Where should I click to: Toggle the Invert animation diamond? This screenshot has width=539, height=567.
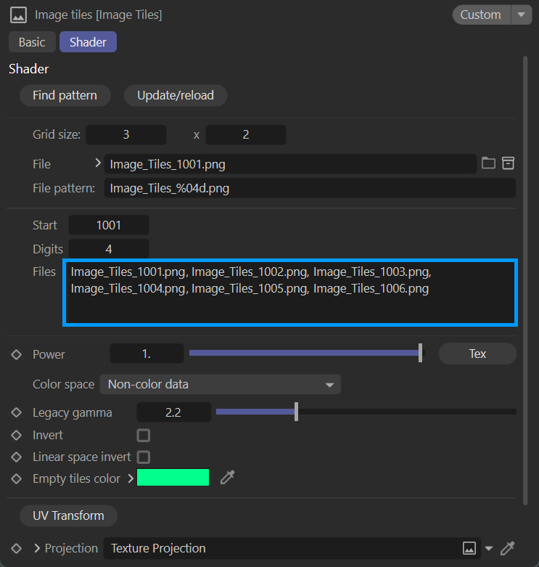point(17,436)
